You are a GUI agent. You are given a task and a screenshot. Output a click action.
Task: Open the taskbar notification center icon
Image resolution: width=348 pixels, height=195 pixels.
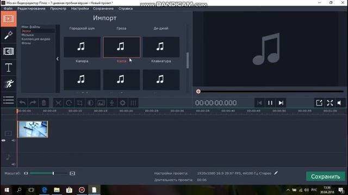click(x=341, y=190)
